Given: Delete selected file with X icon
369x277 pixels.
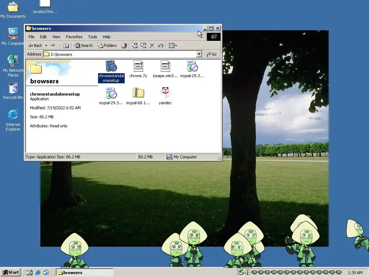Looking at the screenshot, I should (152, 45).
